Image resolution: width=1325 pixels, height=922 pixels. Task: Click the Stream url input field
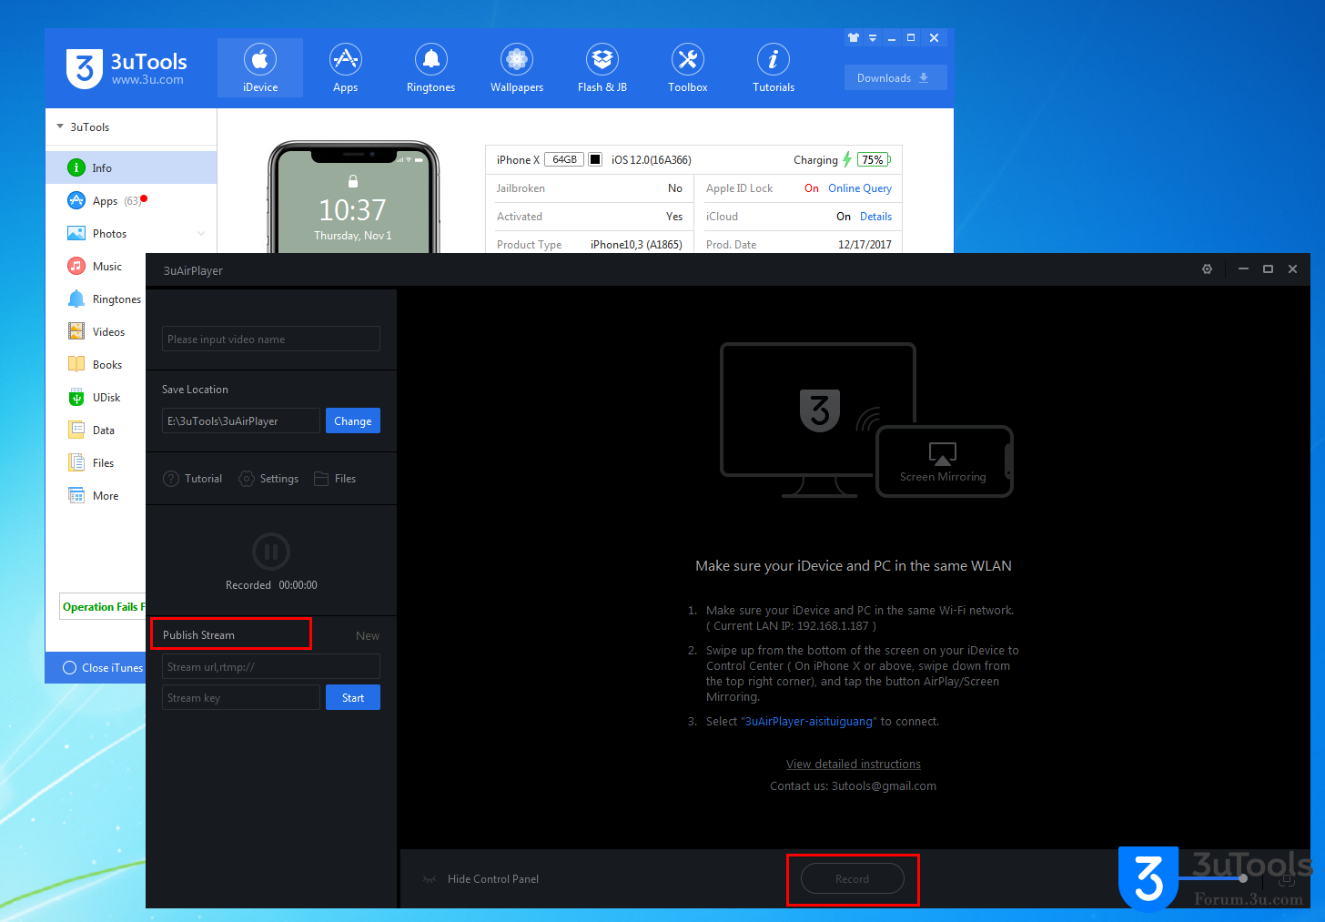point(271,666)
